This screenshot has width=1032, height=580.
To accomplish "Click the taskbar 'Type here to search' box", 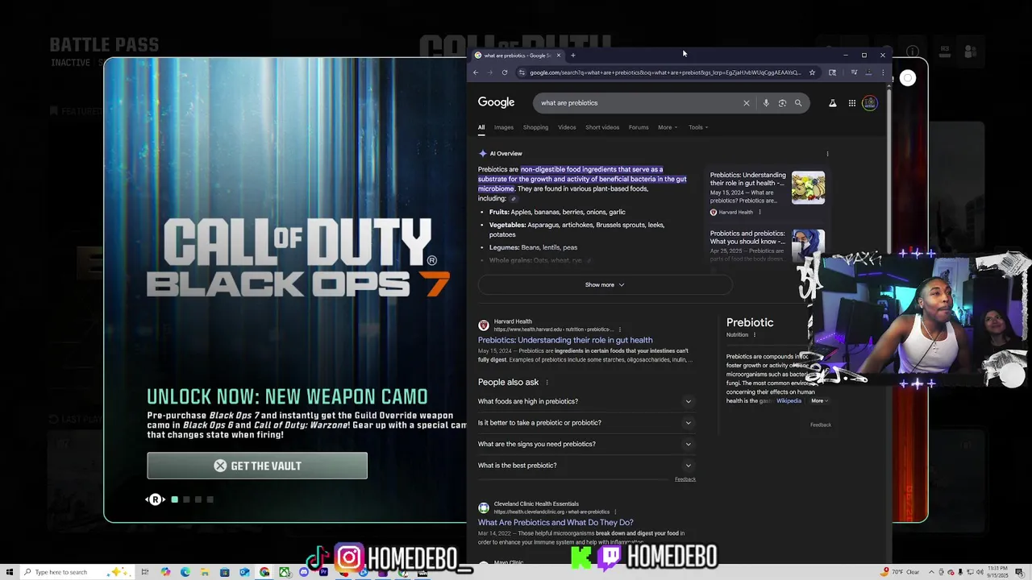I will coord(77,572).
